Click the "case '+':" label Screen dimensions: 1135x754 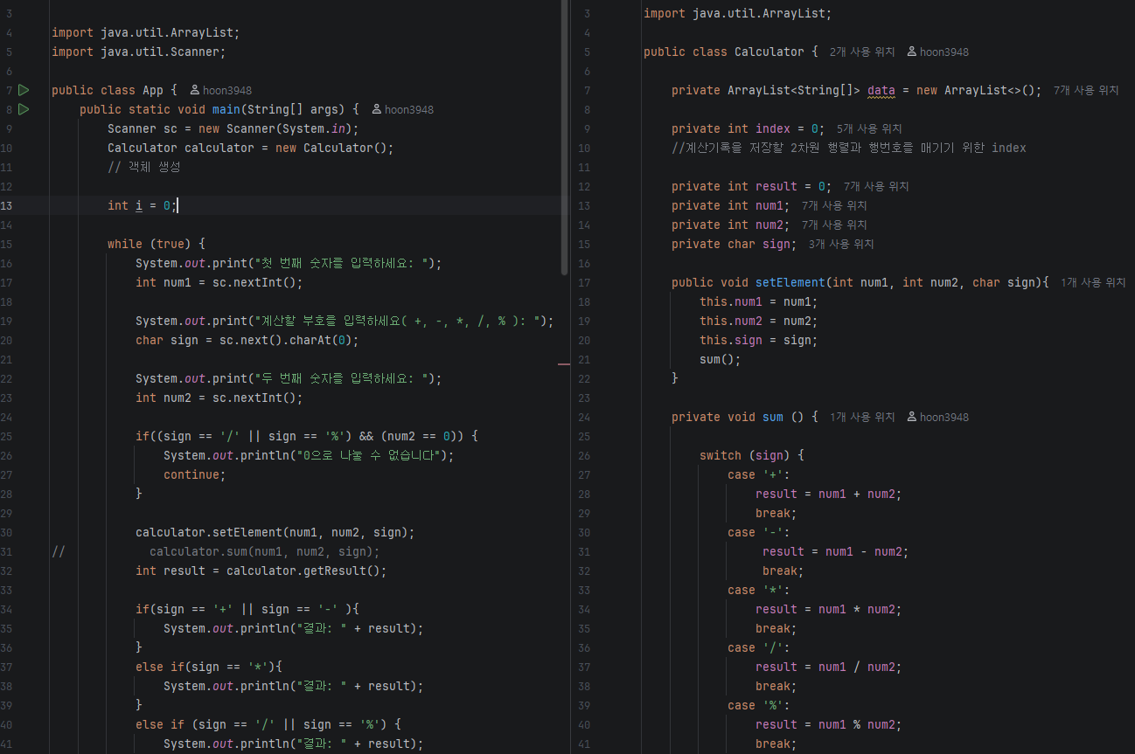pyautogui.click(x=759, y=474)
